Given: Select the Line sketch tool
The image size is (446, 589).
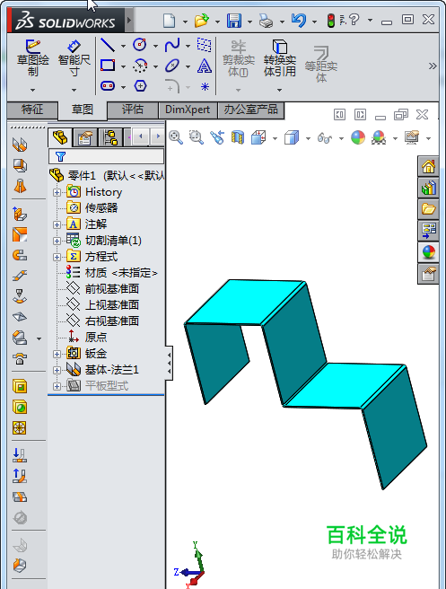Looking at the screenshot, I should 108,46.
